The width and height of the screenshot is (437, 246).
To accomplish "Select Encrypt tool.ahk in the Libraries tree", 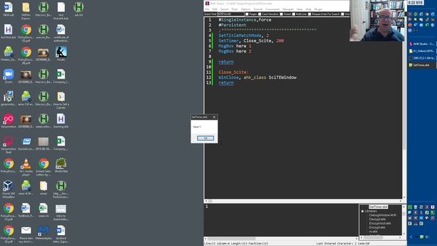I will tap(380, 223).
